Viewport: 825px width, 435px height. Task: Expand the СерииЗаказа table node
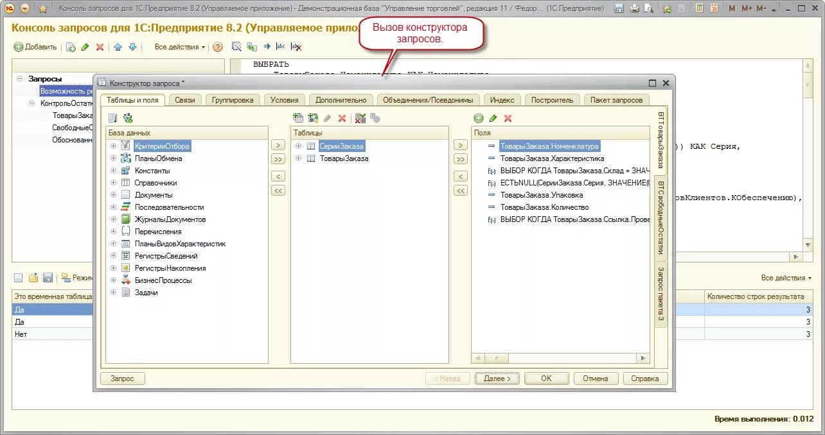[298, 146]
